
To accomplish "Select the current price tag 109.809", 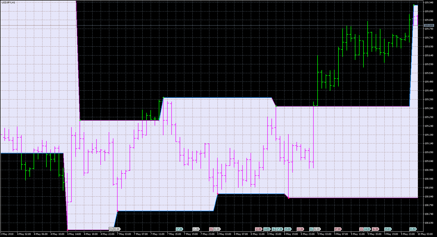I will click(x=429, y=26).
